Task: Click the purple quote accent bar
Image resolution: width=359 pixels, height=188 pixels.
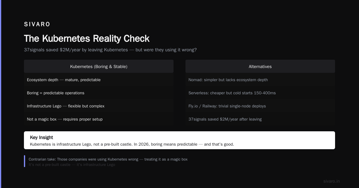Action: tap(25, 161)
